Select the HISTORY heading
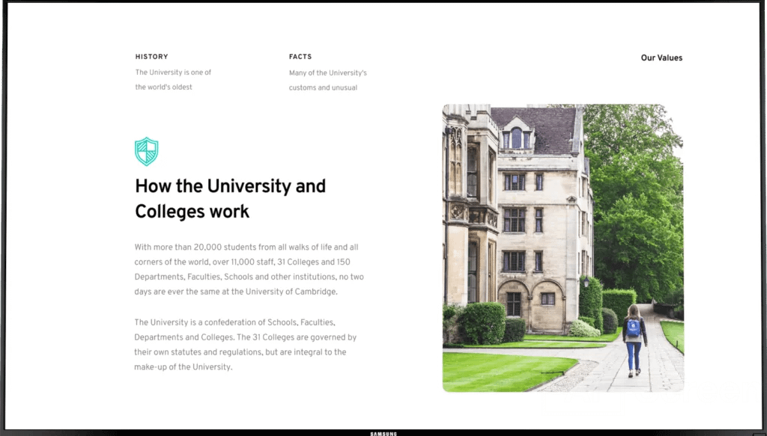This screenshot has width=767, height=436. pos(151,57)
